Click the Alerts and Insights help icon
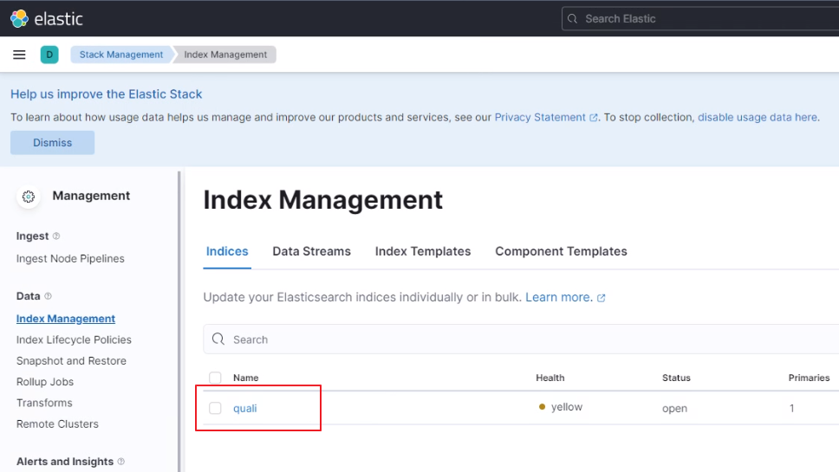This screenshot has height=472, width=839. (x=121, y=462)
